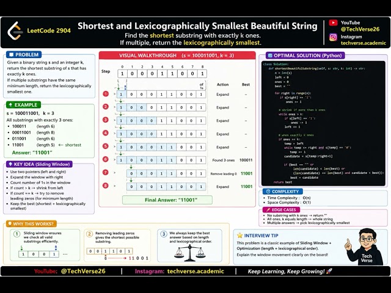This screenshot has width=391, height=293.
Task: Click the Found 3 ones action text
Action: tap(224, 160)
